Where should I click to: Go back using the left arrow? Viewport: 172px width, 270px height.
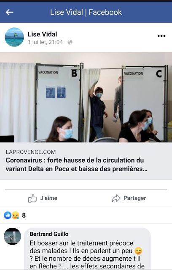coord(9,12)
